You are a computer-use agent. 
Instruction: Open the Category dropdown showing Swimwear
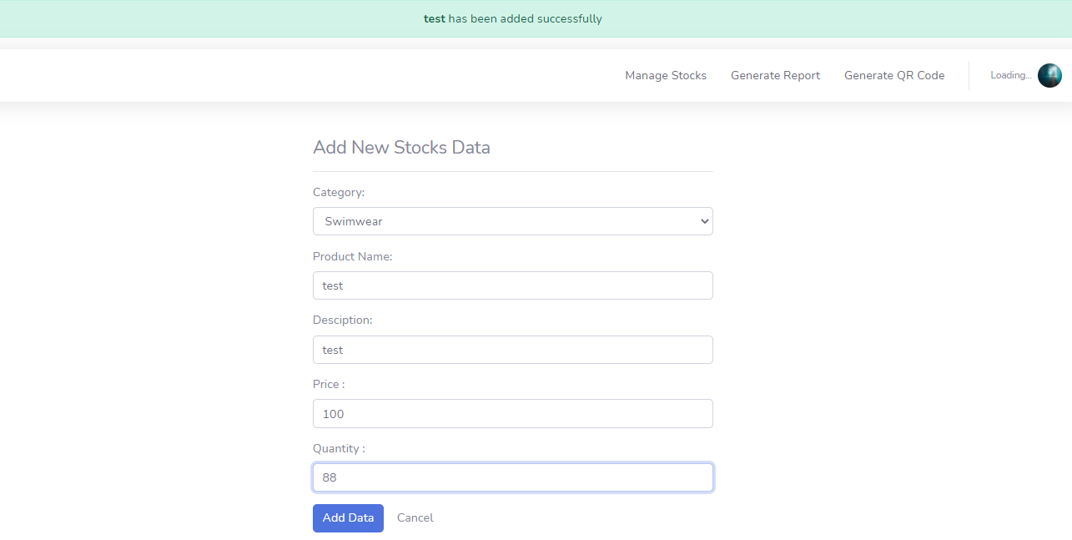coord(512,221)
